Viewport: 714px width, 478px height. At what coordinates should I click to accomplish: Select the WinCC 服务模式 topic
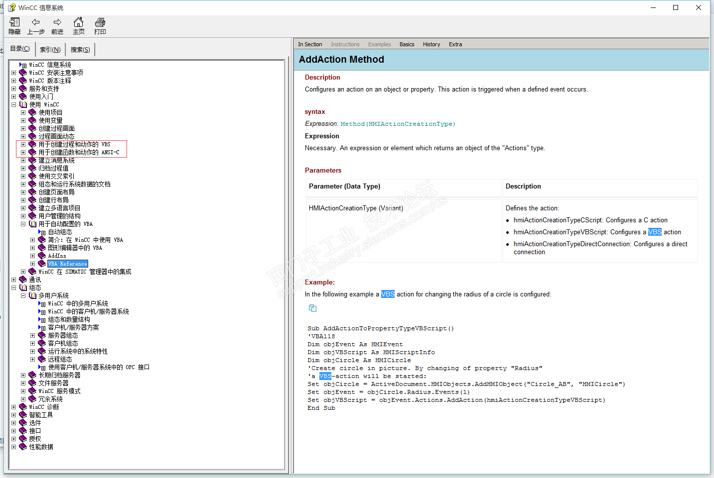pyautogui.click(x=59, y=391)
